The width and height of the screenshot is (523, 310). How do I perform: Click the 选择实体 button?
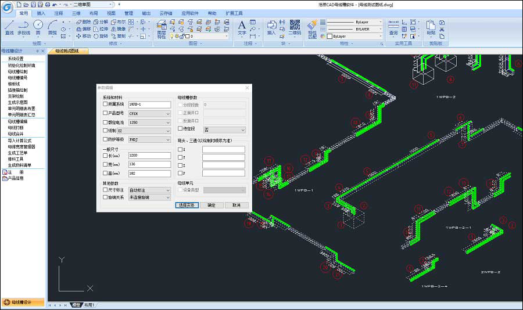coord(187,205)
